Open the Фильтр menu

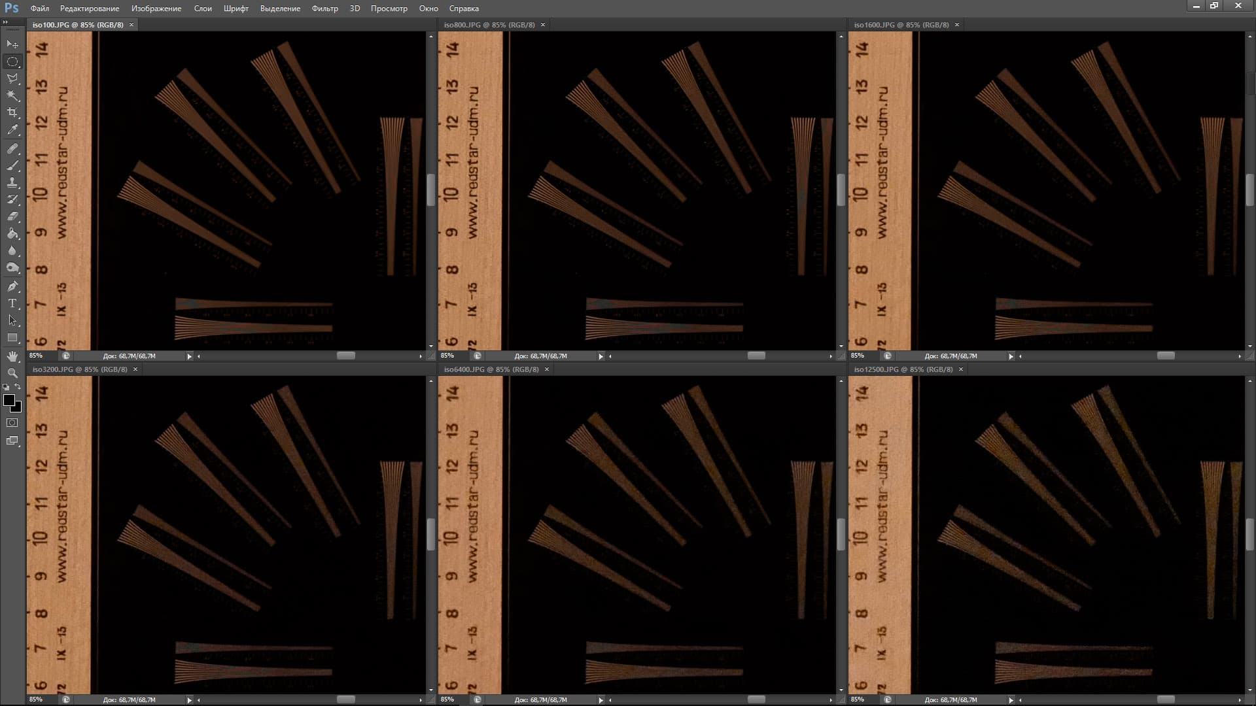pos(324,8)
